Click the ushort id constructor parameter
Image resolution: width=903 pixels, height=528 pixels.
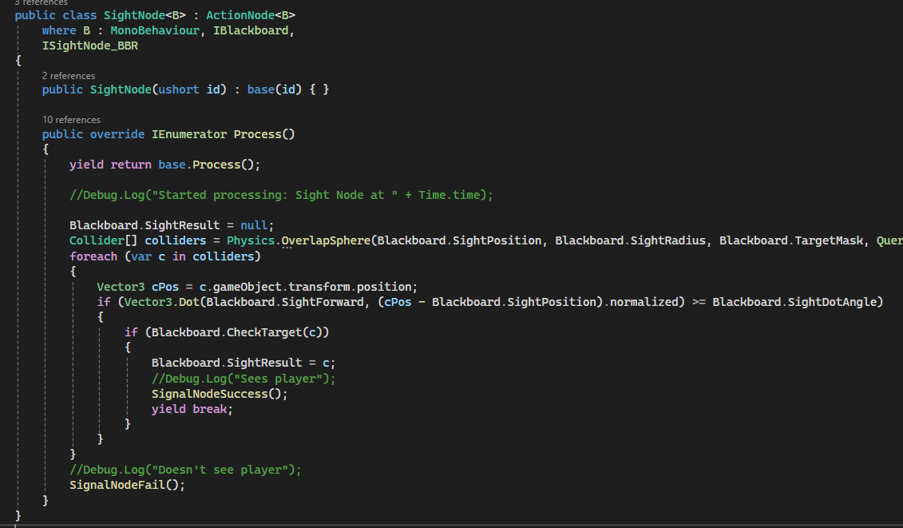click(x=189, y=89)
